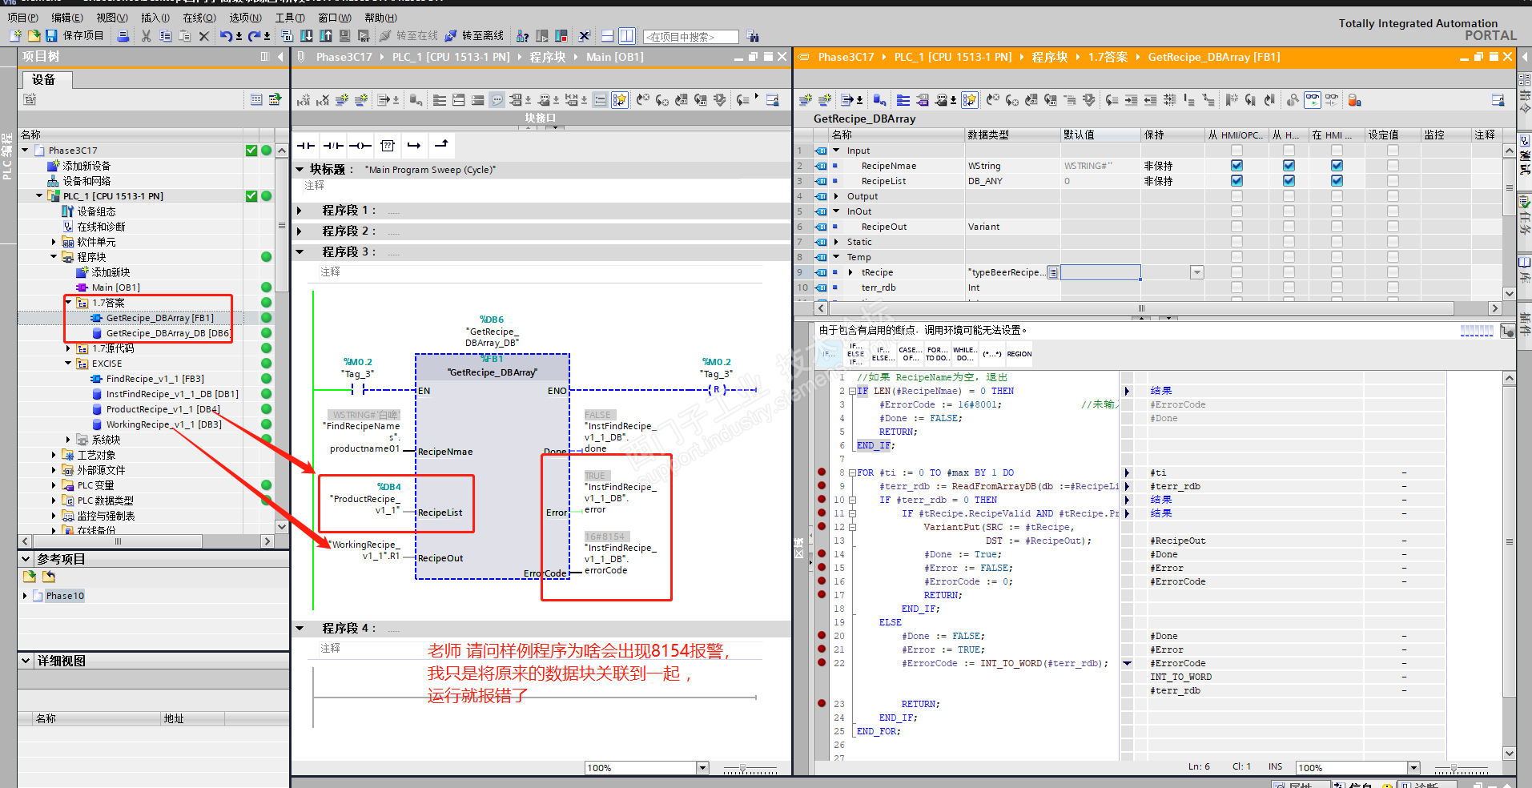Click the print icon in the main toolbar
This screenshot has width=1532, height=788.
[123, 36]
